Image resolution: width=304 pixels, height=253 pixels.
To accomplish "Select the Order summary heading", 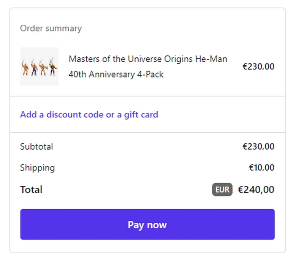I will click(51, 28).
